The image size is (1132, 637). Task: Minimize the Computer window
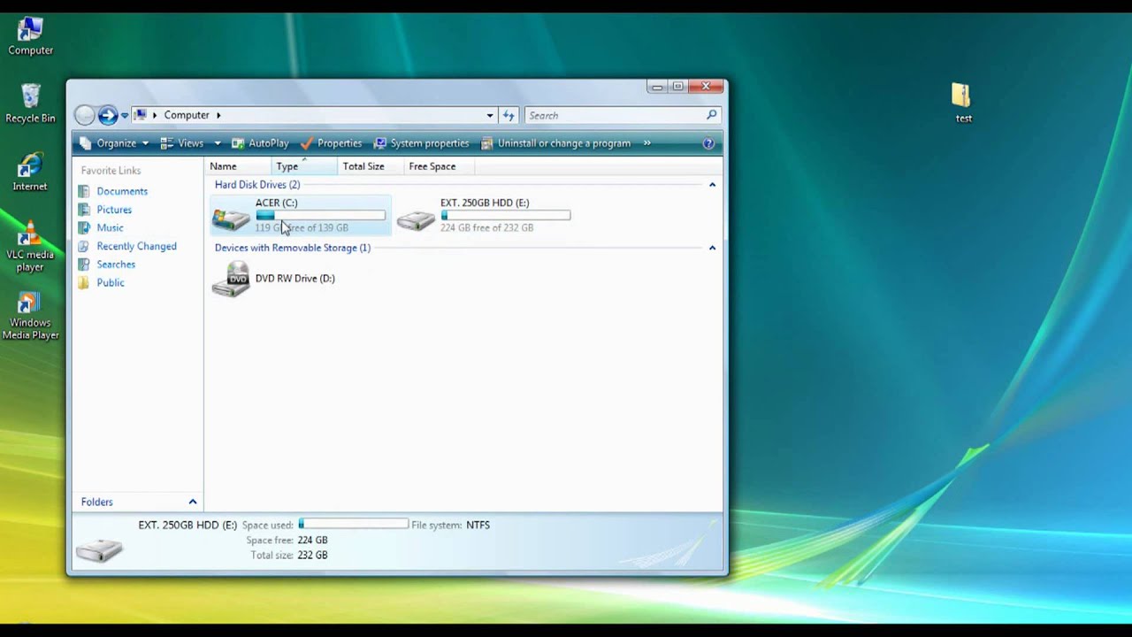[656, 87]
